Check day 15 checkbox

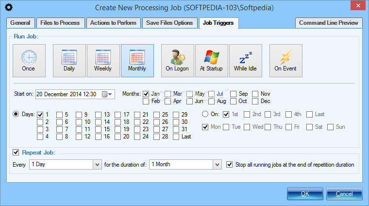point(99,129)
